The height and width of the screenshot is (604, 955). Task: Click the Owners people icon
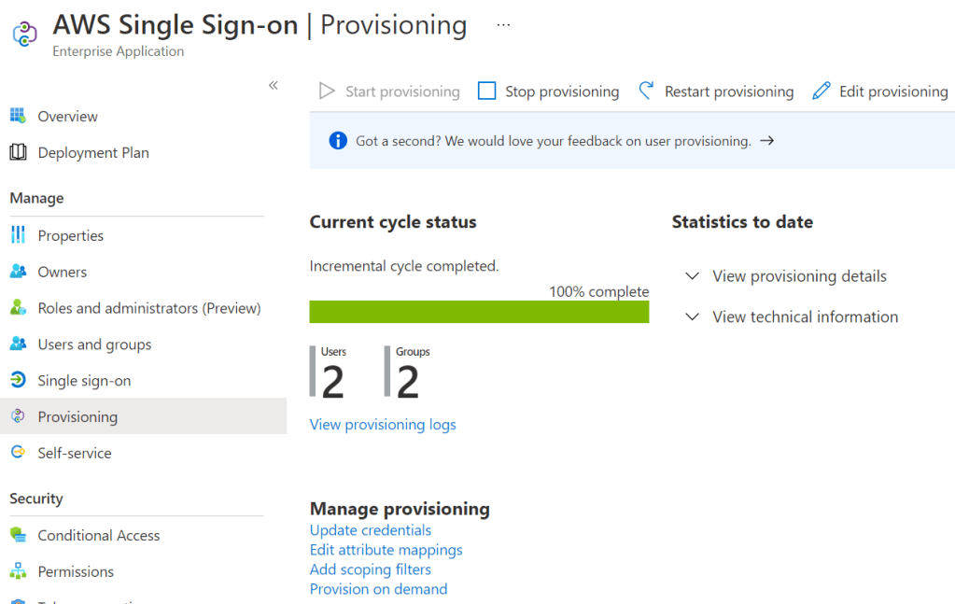tap(17, 272)
